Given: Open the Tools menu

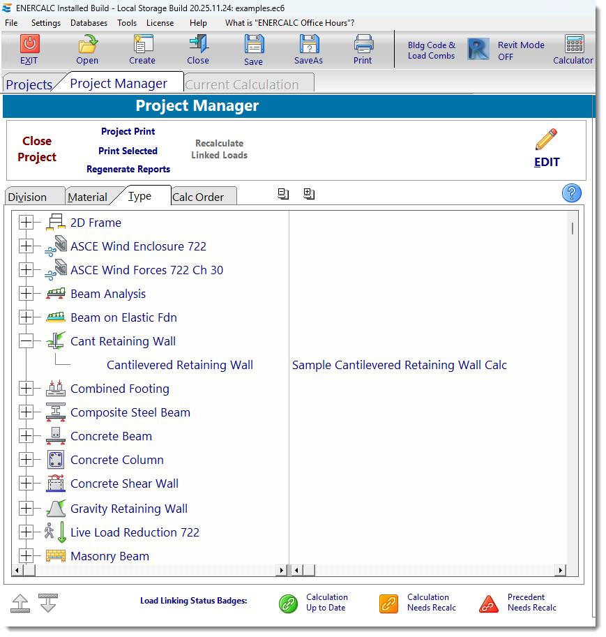Looking at the screenshot, I should [127, 23].
